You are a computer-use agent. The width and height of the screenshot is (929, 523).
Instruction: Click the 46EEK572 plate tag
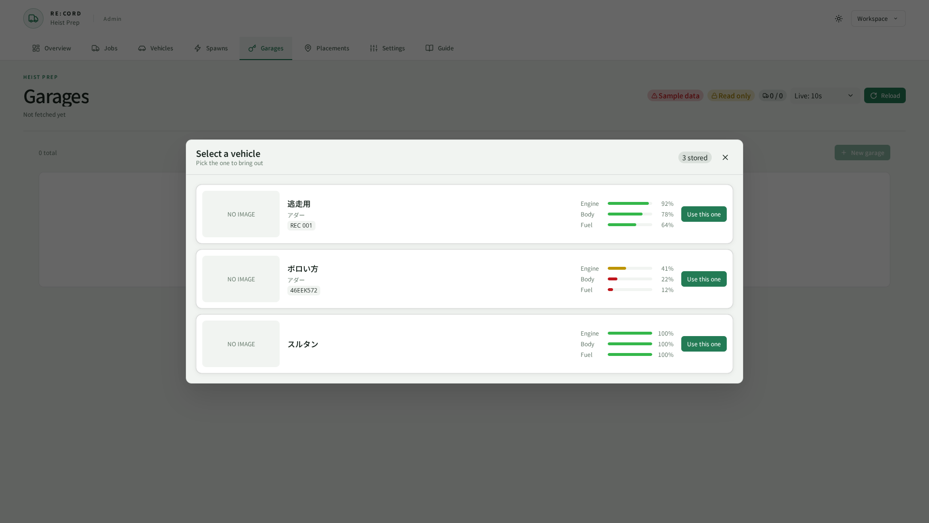[304, 291]
